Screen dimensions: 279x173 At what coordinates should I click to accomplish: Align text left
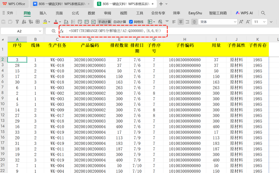[174, 22]
